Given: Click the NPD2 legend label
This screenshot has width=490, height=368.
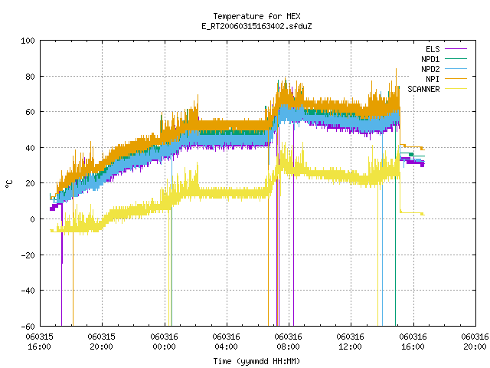Looking at the screenshot, I should (430, 69).
